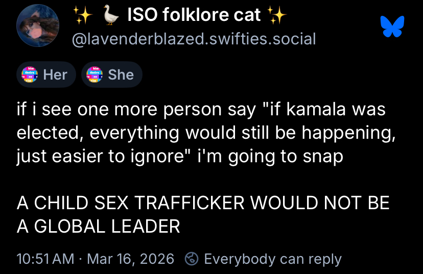
Task: Open the Bluesky butterfly logo
Action: [392, 27]
